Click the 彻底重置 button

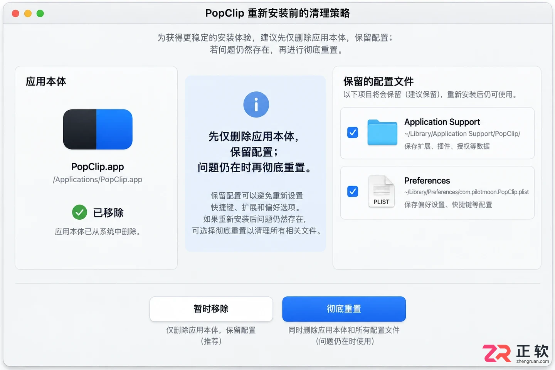coord(344,309)
